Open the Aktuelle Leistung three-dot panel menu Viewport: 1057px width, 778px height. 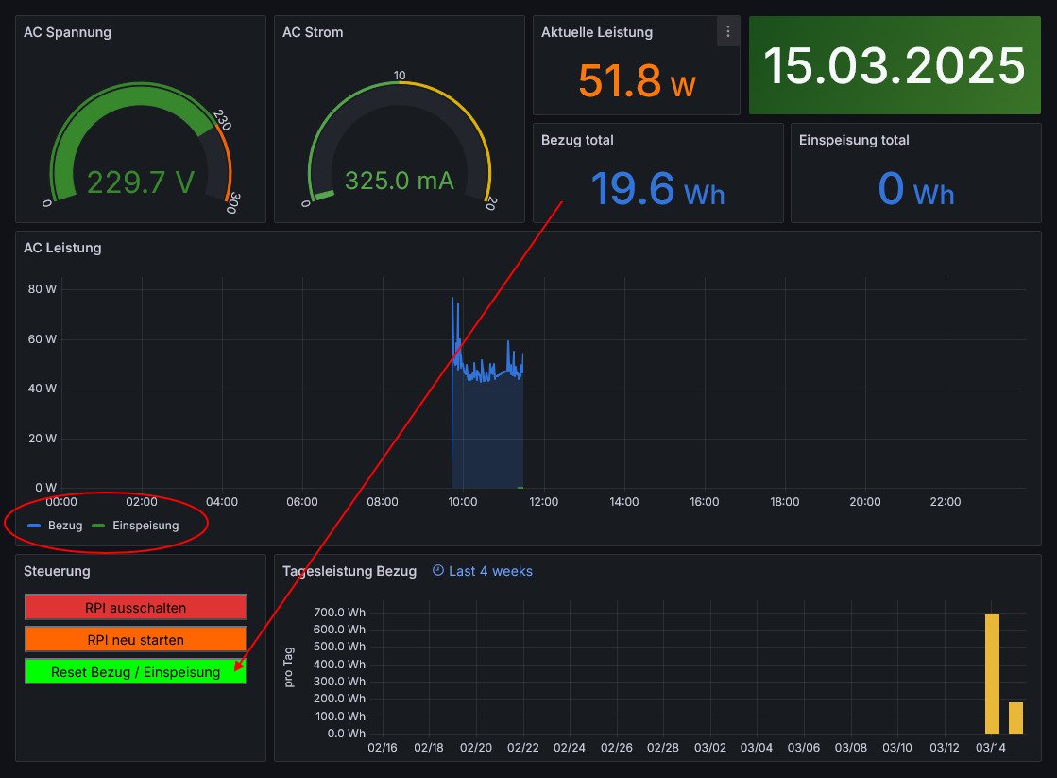click(x=727, y=31)
